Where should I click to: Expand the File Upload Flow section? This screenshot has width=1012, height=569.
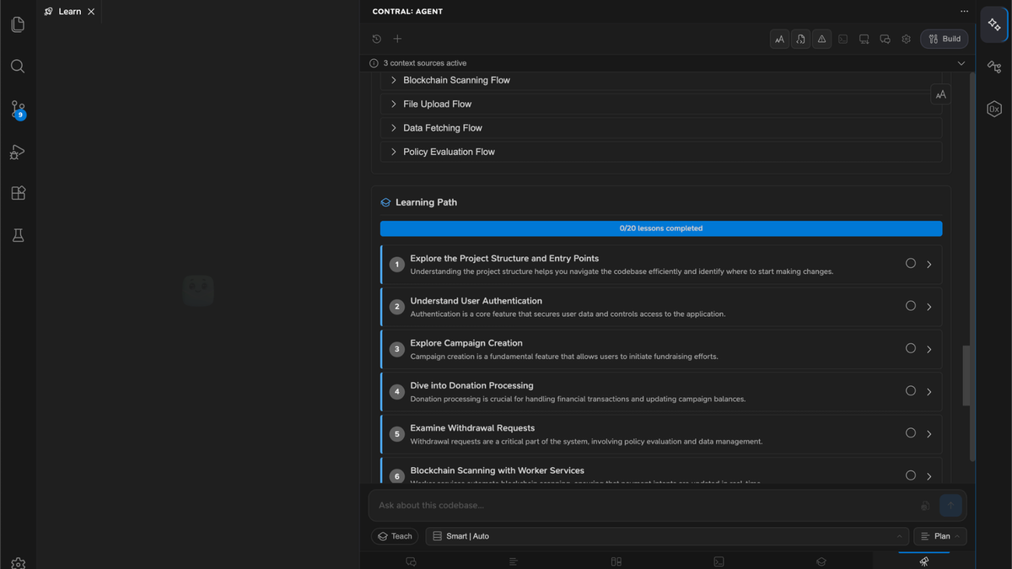(661, 104)
